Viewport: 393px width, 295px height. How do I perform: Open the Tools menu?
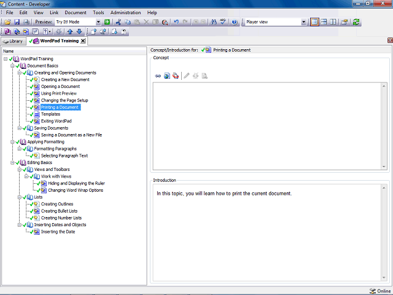98,12
